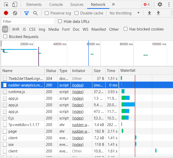Image resolution: width=173 pixels, height=158 pixels.
Task: Toggle the device toolbar icon
Action: coord(15,4)
